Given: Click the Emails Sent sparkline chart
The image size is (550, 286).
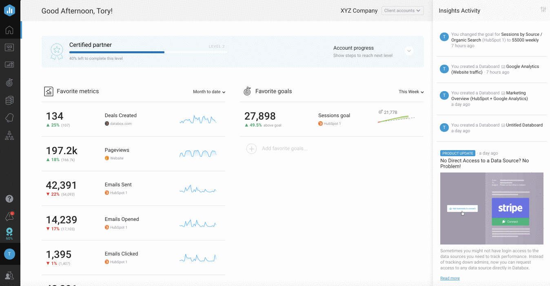Looking at the screenshot, I should pyautogui.click(x=198, y=189).
